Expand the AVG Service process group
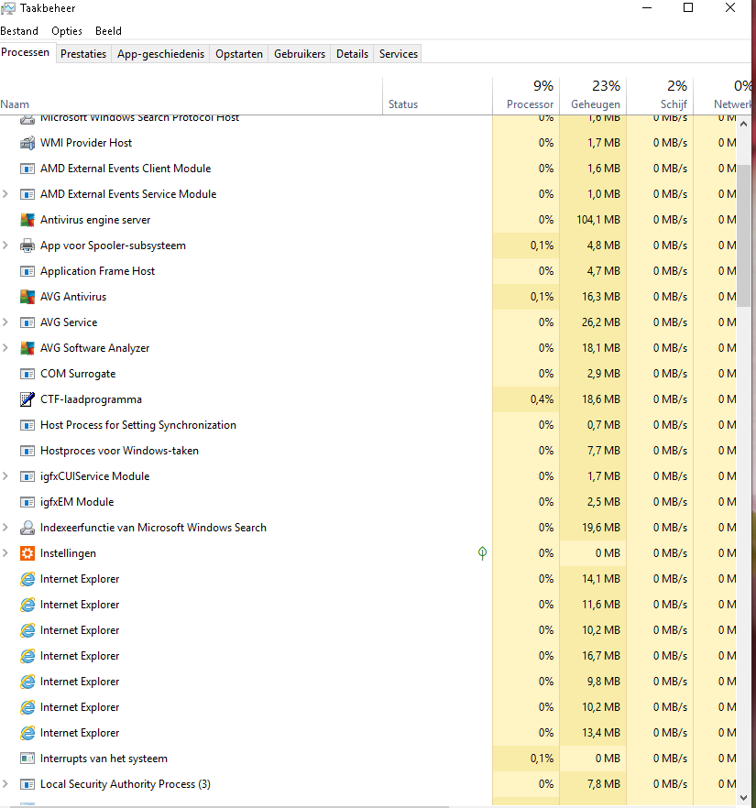Image resolution: width=756 pixels, height=808 pixels. 5,322
